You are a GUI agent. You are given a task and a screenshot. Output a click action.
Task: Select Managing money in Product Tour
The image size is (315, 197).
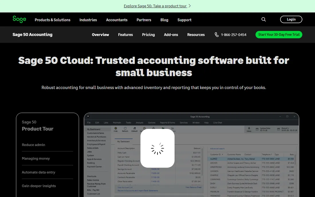pyautogui.click(x=36, y=158)
